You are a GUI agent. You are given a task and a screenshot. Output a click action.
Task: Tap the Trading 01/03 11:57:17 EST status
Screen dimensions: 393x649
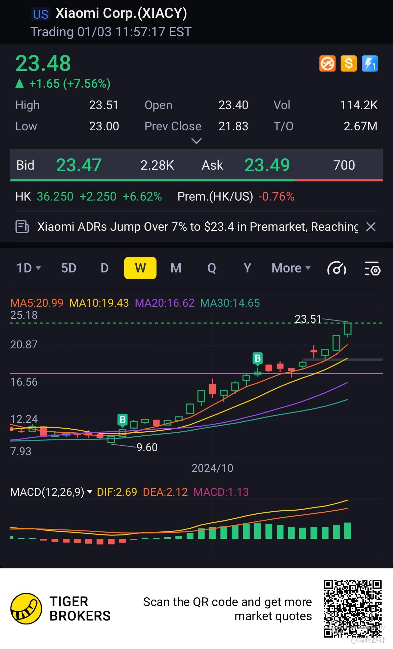click(x=111, y=32)
